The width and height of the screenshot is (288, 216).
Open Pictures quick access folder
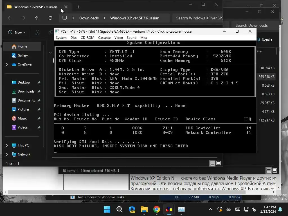[x=23, y=109]
